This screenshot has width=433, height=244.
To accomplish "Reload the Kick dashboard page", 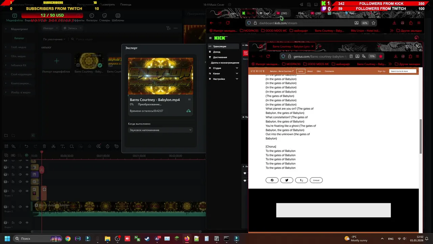I will pyautogui.click(x=228, y=23).
